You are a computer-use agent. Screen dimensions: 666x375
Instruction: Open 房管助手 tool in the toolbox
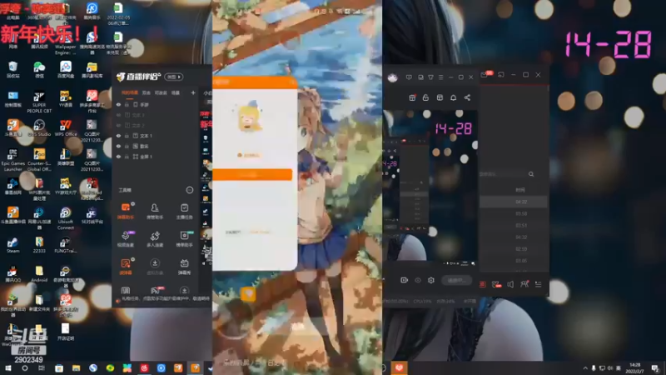pyautogui.click(x=155, y=211)
